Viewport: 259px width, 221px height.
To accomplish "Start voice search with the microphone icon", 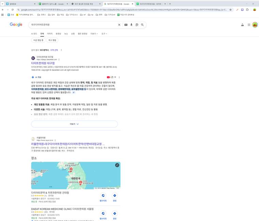I will click(x=131, y=25).
